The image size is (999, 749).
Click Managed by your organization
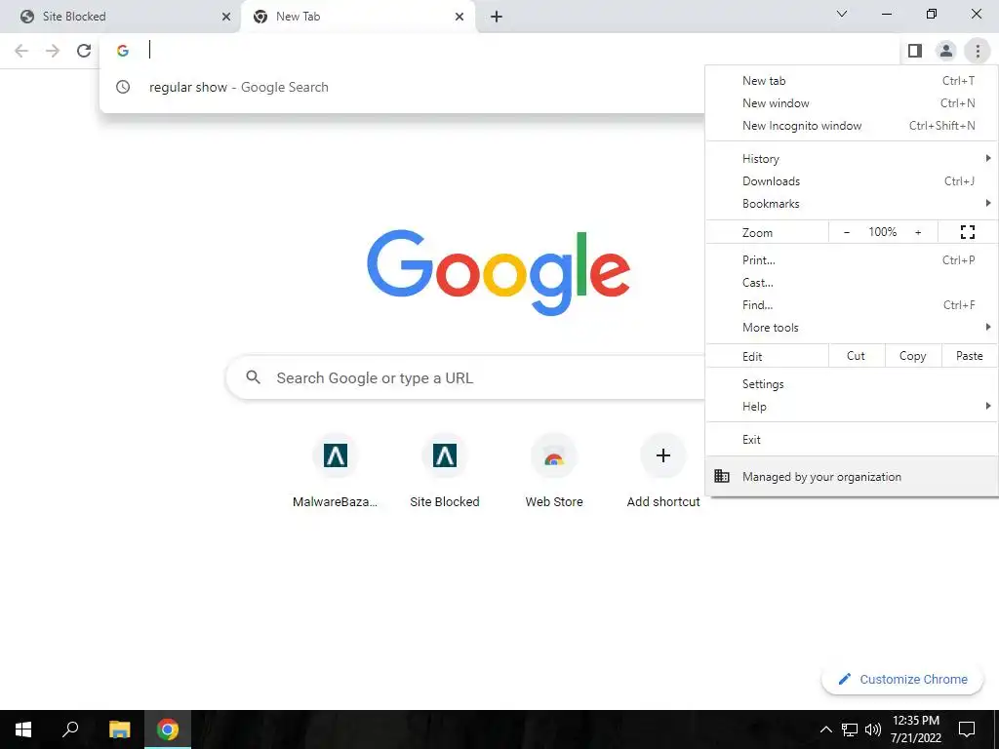click(852, 476)
